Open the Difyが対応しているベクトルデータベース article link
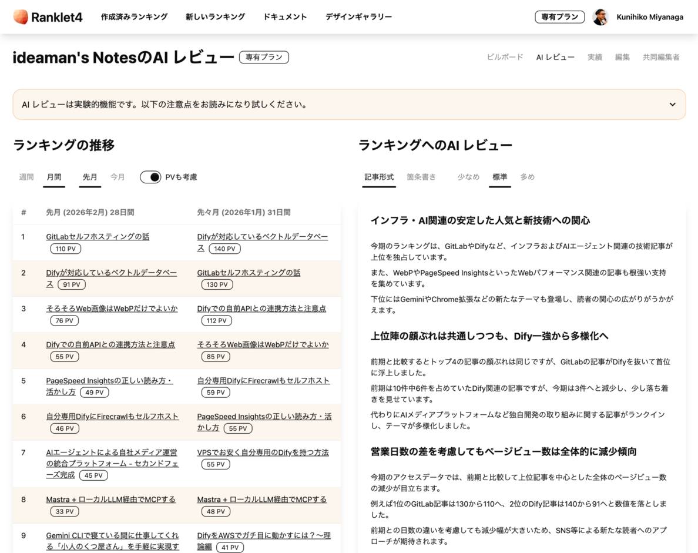 pyautogui.click(x=263, y=236)
